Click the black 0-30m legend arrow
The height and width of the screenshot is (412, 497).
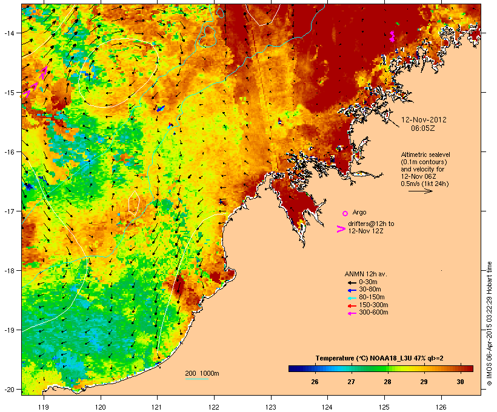(352, 282)
